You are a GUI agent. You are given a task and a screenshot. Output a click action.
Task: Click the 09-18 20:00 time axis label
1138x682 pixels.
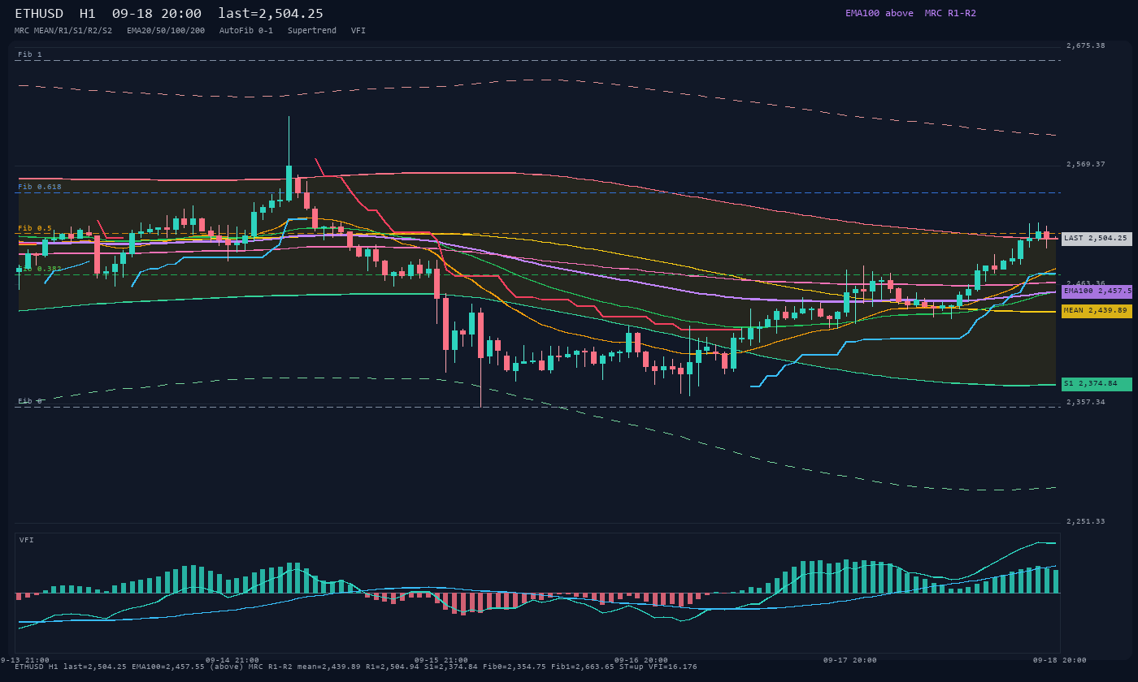1060,660
